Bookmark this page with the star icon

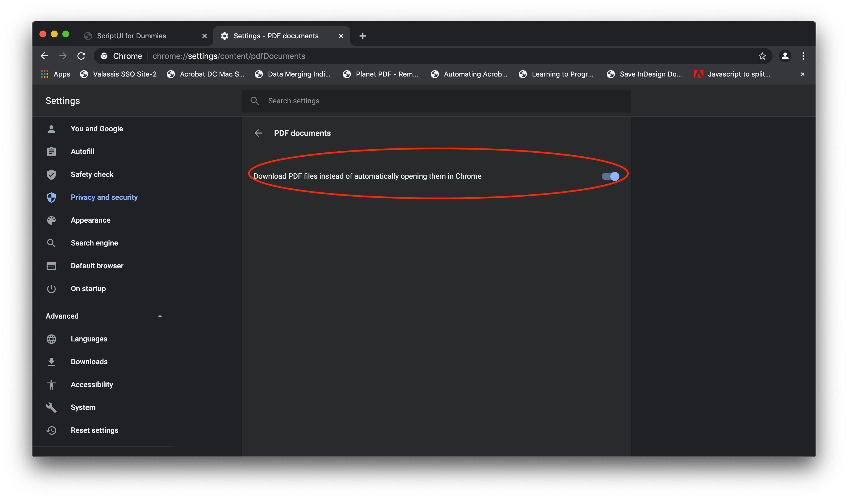(x=762, y=56)
